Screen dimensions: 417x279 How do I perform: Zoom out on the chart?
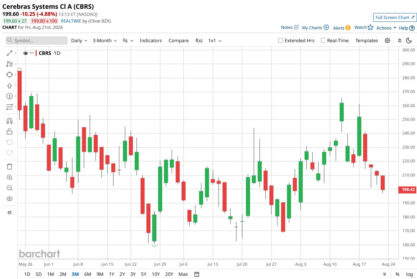10,188
